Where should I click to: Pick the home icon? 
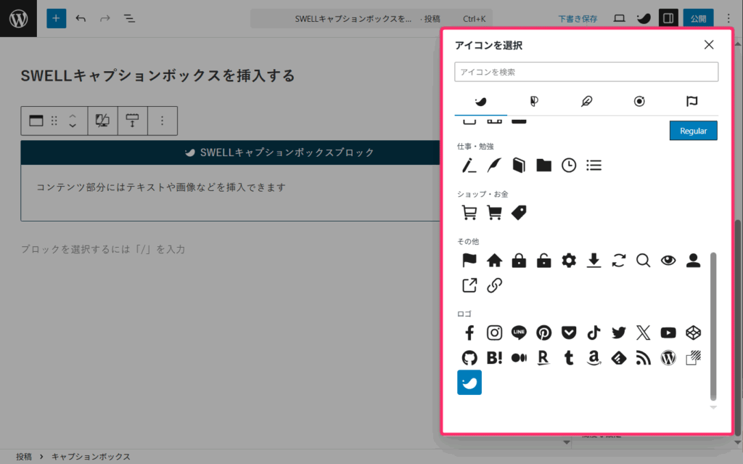[494, 260]
